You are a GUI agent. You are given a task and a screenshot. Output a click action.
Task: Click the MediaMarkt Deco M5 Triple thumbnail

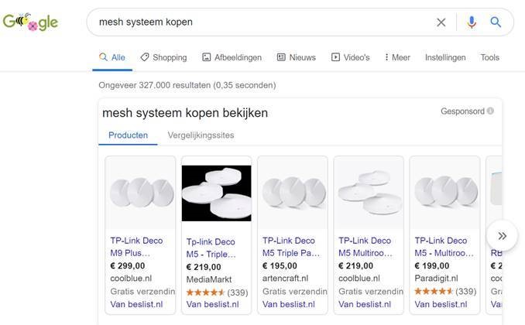click(x=216, y=193)
